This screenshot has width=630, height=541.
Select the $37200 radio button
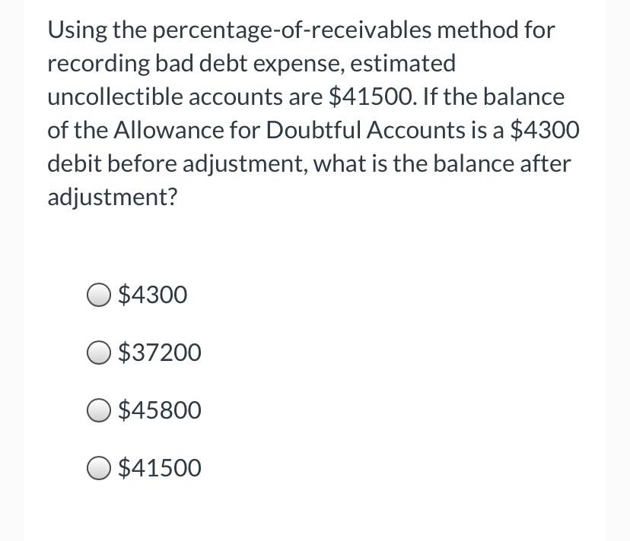pos(98,353)
